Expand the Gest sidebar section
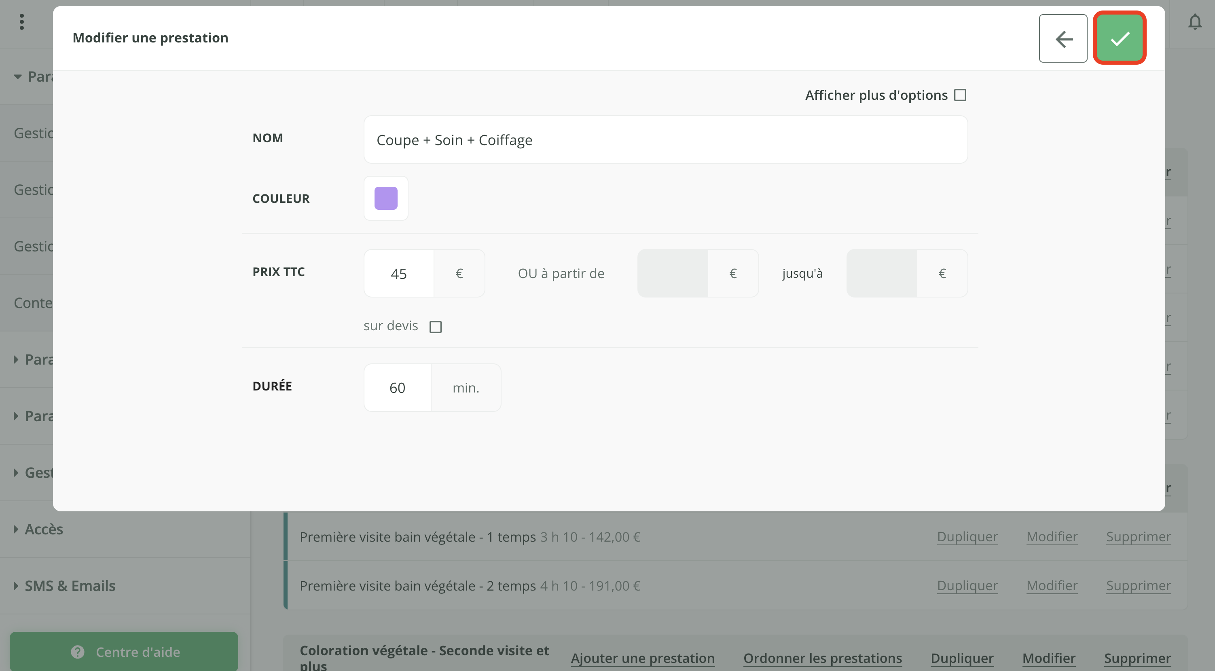1215x671 pixels. (15, 473)
